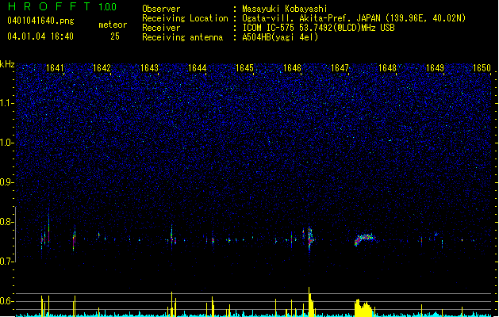Click the location text Ogata-vill. Akita-Pref. JAPAN
Screen dimensions: 499x317
click(312, 18)
